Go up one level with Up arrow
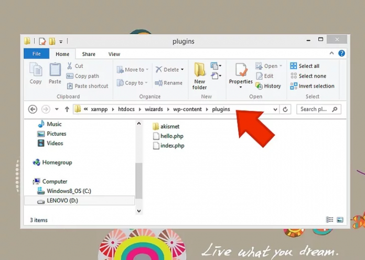The width and height of the screenshot is (365, 260). [x=67, y=109]
